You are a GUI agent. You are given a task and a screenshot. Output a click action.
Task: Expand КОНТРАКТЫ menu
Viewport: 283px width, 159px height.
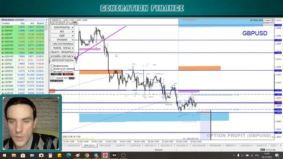[x=62, y=27]
